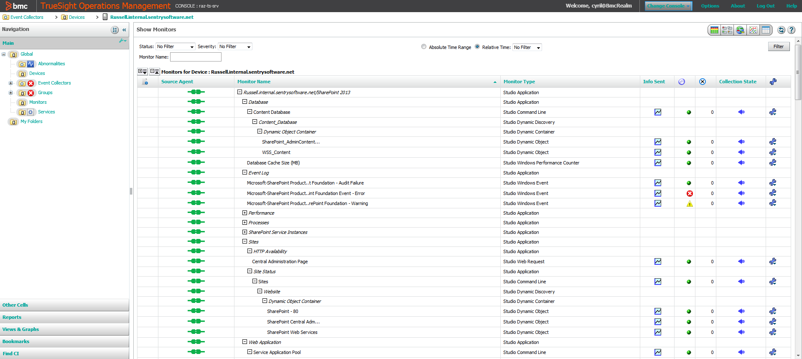The image size is (802, 359).
Task: Open the Bookmarks navigation section
Action: [64, 341]
